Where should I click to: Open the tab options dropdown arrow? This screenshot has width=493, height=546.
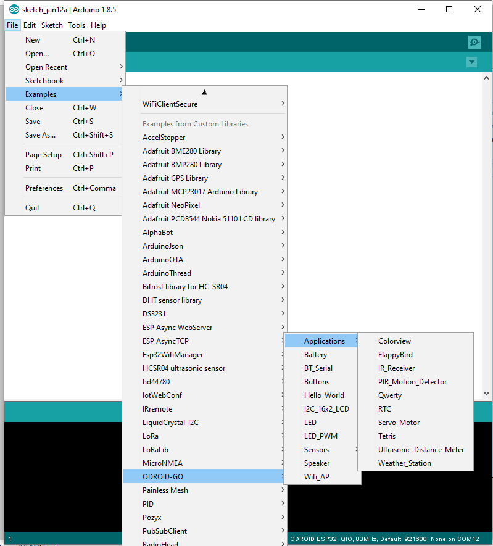point(471,62)
